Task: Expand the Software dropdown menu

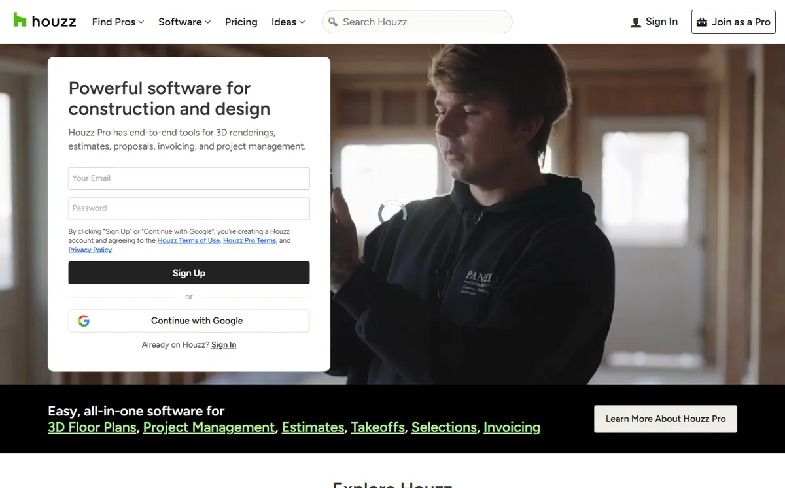Action: (x=184, y=22)
